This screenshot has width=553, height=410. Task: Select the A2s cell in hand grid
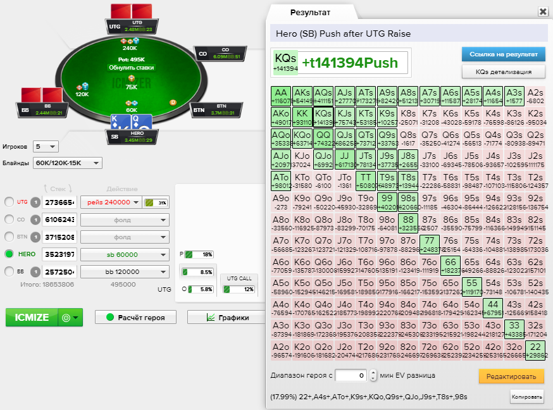[x=535, y=96]
